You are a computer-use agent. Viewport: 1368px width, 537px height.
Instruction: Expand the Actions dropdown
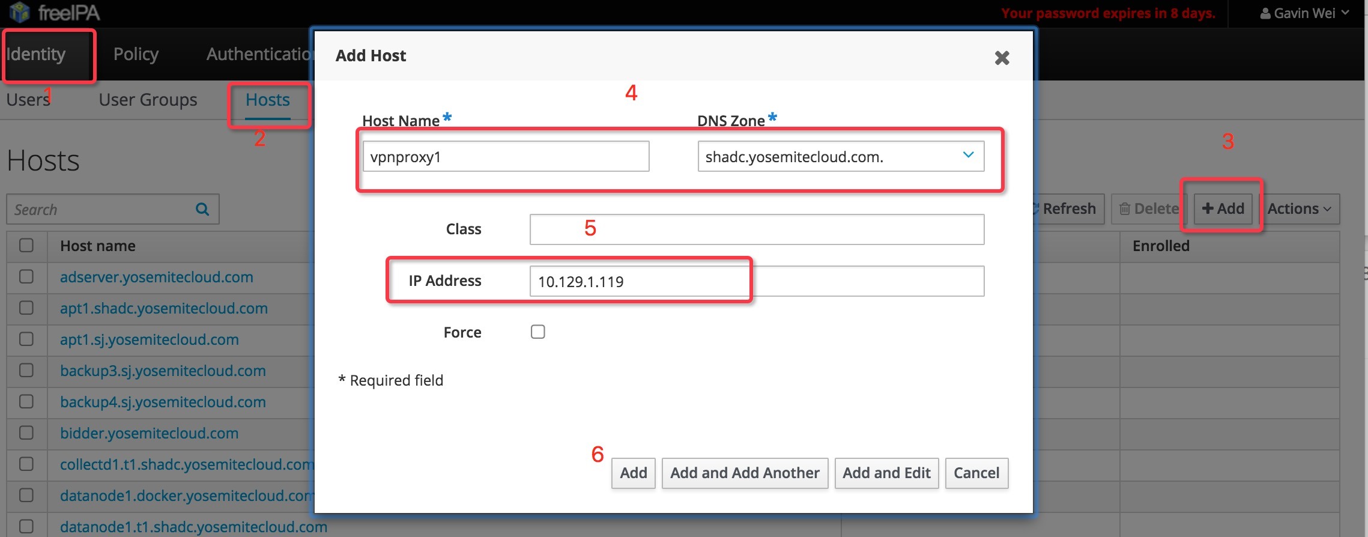click(x=1300, y=209)
